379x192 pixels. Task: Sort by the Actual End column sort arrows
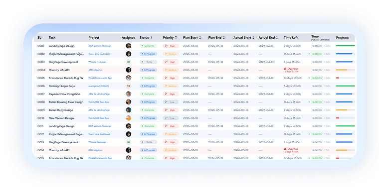click(x=277, y=38)
